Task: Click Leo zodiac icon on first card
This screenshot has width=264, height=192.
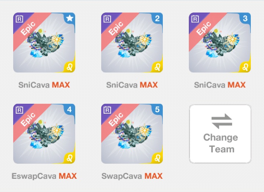Action: pos(70,67)
